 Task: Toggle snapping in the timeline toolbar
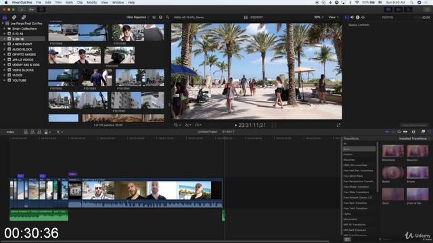pyautogui.click(x=405, y=132)
